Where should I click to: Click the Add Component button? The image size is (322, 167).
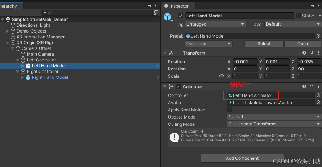pyautogui.click(x=242, y=158)
